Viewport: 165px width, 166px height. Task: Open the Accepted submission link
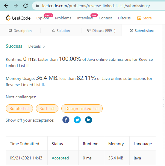[60, 158]
